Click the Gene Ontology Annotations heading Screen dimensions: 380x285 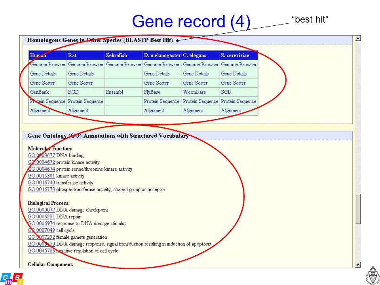[x=108, y=136]
